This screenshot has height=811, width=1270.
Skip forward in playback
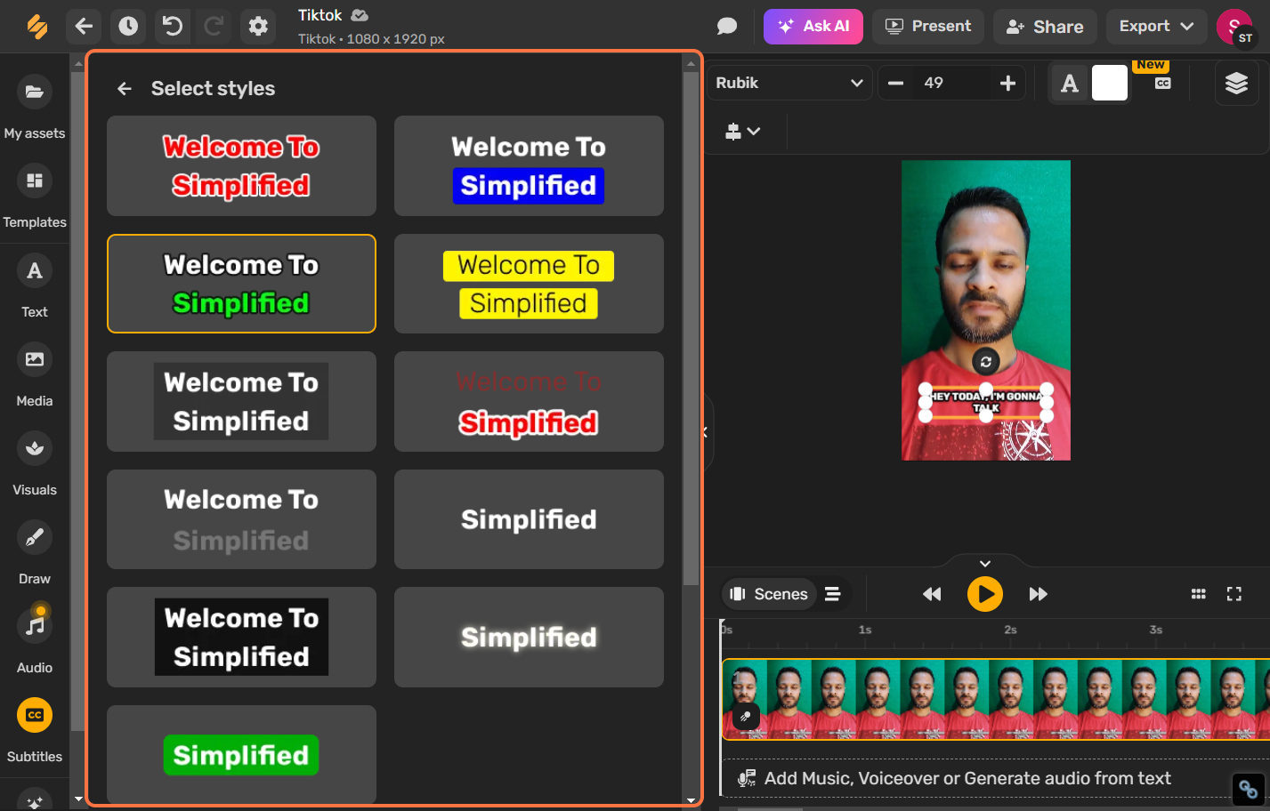(1038, 594)
